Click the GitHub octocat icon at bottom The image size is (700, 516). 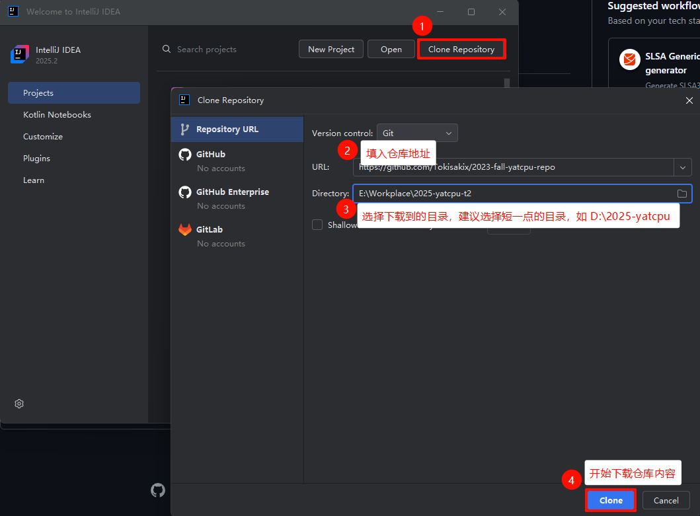click(158, 490)
